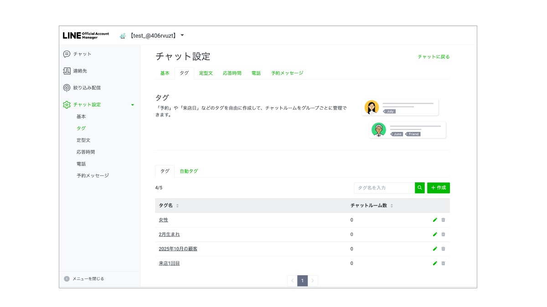Click the pencil edit icon for 女性 tag
This screenshot has width=547, height=307.
click(435, 220)
